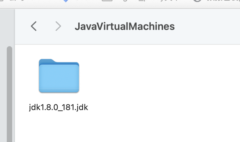Click the JavaVirtualMachines window title
Image resolution: width=240 pixels, height=142 pixels.
tap(125, 26)
